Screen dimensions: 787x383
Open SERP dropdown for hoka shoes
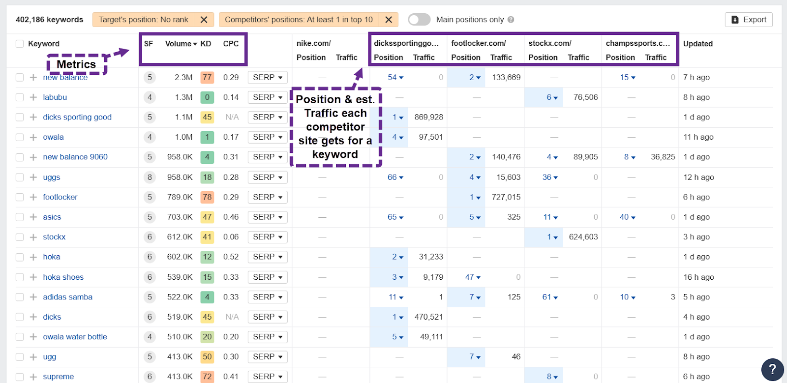pyautogui.click(x=268, y=277)
